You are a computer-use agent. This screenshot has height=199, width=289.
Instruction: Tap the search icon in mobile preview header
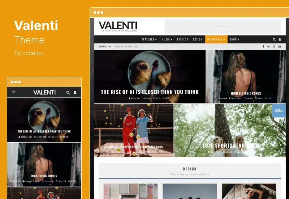(x=68, y=93)
